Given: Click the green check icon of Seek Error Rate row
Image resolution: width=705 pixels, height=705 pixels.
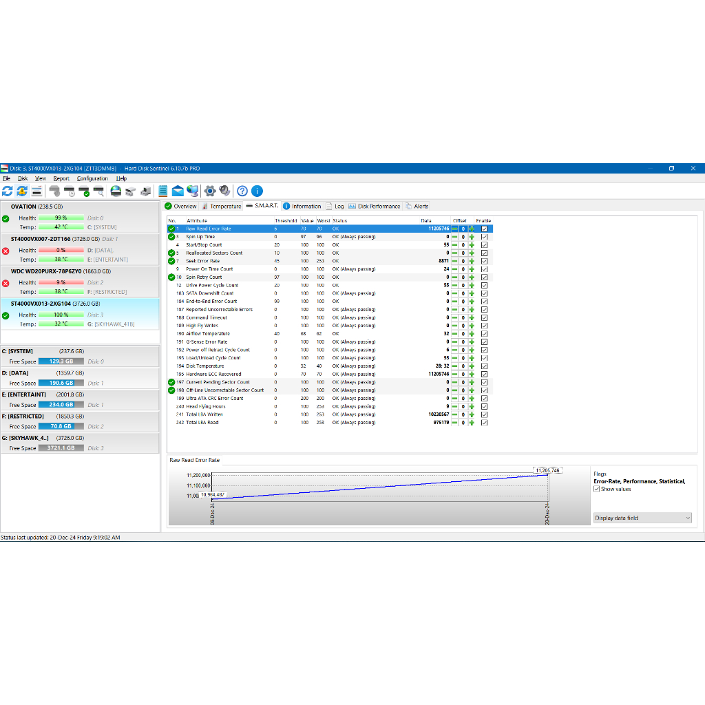Looking at the screenshot, I should tap(171, 261).
